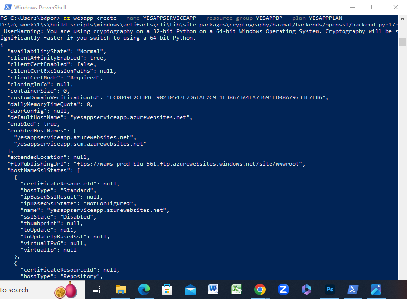Open the Copilot app from the taskbar
Screen dimensions: 407x299
[306, 290]
